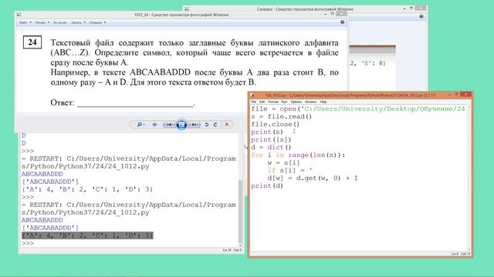Open the Файл dropdown menu in photo viewer
This screenshot has height=277, width=494.
click(25, 22)
